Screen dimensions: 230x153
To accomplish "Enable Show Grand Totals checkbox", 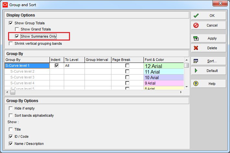I will 17,29.
